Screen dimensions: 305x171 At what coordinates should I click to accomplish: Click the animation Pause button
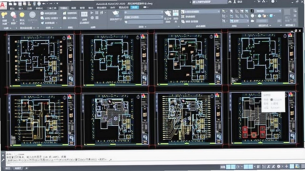pyautogui.click(x=97, y=13)
